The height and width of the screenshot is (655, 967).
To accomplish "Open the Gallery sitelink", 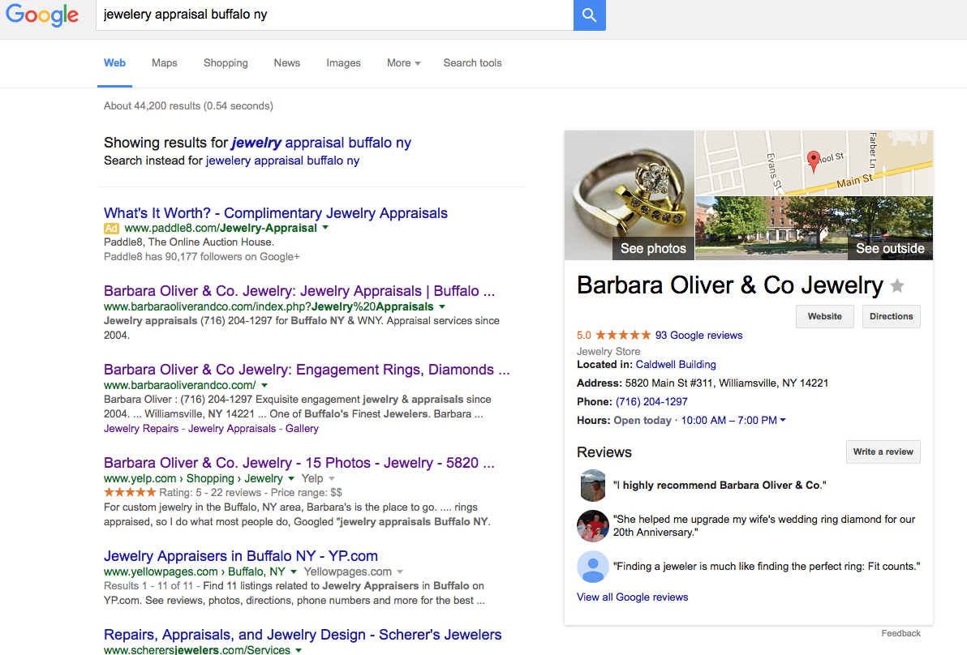I will (302, 429).
